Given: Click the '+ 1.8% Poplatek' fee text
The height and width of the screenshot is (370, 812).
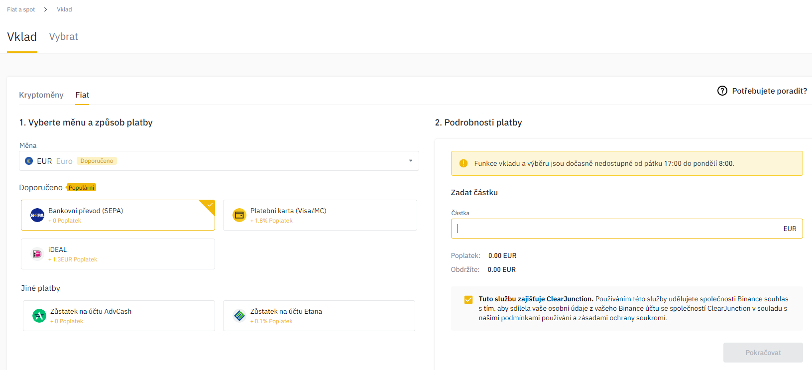Looking at the screenshot, I should (x=271, y=221).
